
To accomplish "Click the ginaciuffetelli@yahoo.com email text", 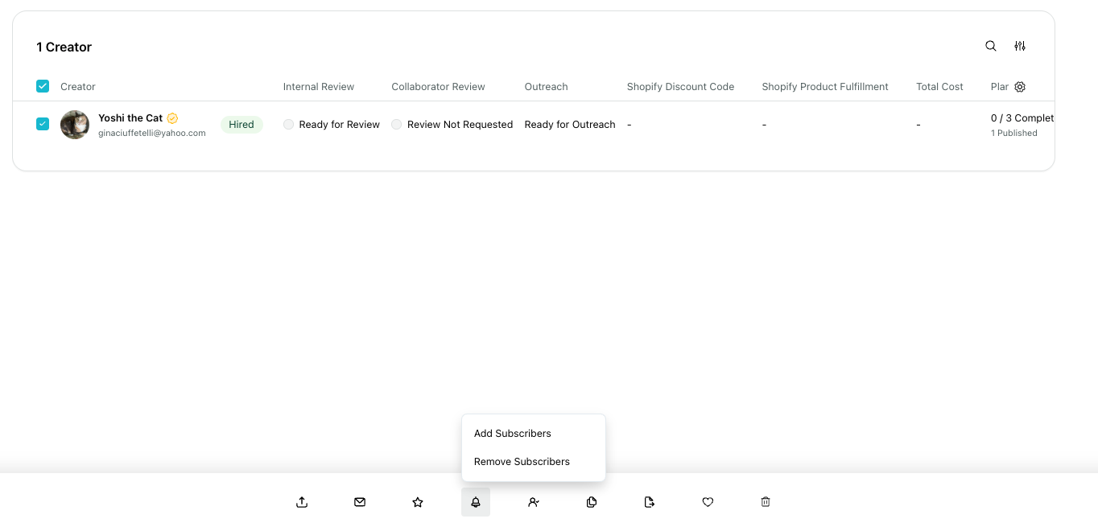I will click(x=152, y=134).
